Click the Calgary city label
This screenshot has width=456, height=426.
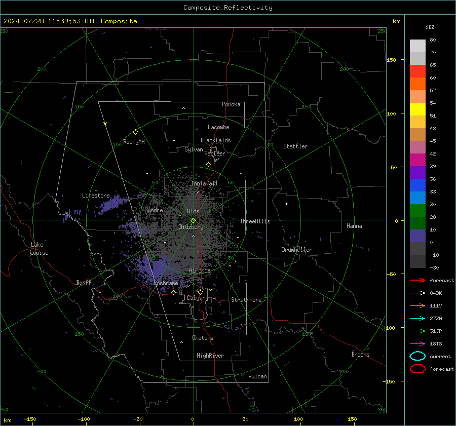point(198,298)
